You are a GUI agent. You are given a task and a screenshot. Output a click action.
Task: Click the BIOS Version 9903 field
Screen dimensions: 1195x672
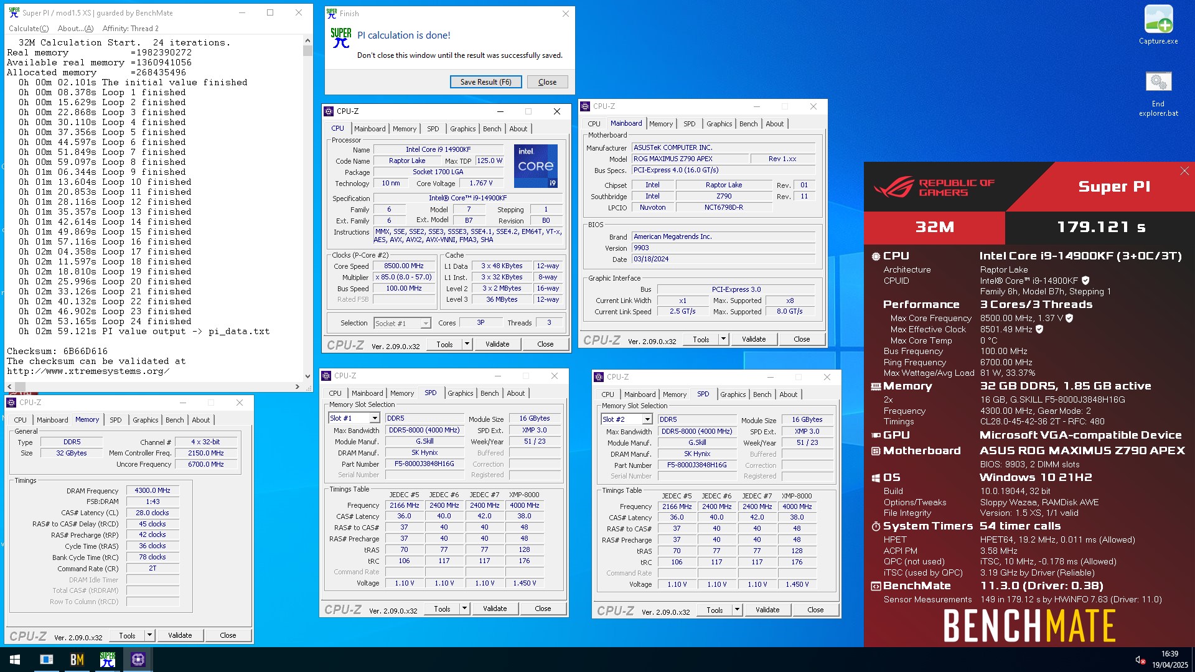click(723, 248)
